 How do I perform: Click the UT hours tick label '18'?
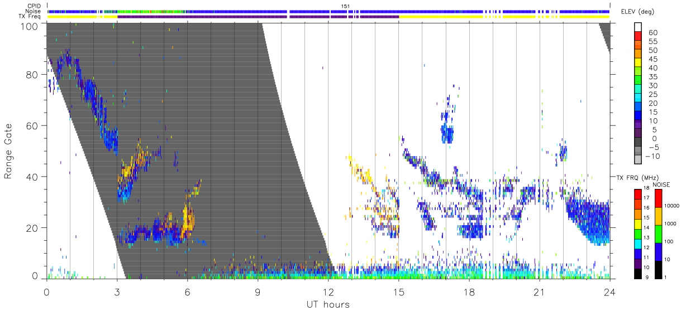pos(469,291)
